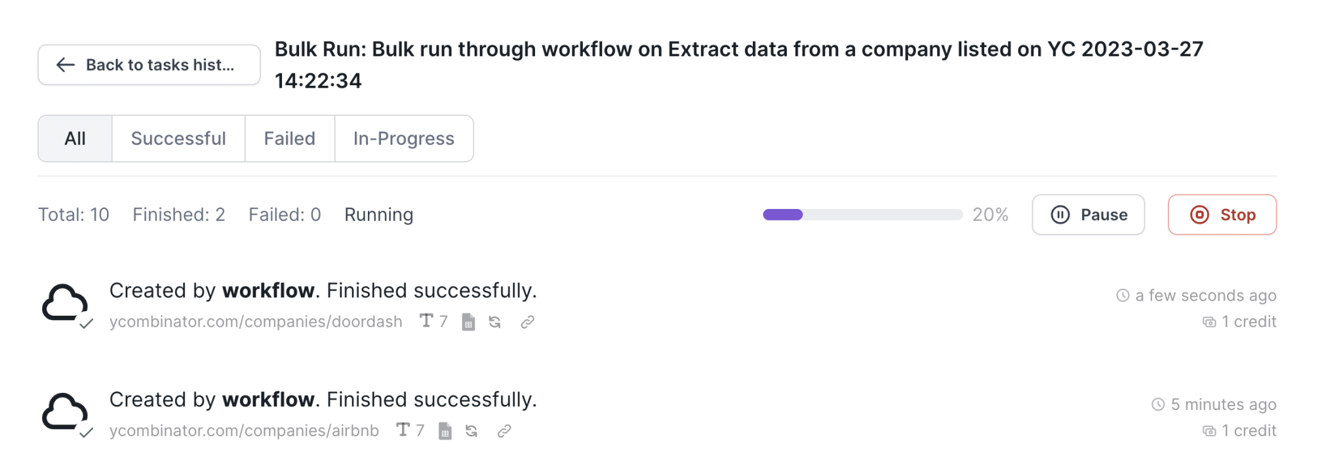Viewport: 1343px width, 469px height.
Task: Click the 20% progress bar
Action: point(862,215)
